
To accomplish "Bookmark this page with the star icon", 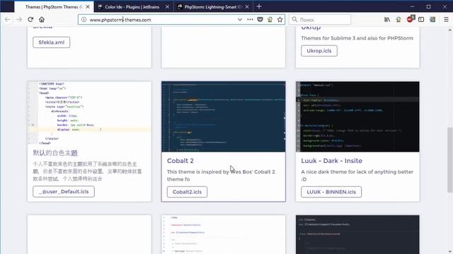I will pos(280,20).
